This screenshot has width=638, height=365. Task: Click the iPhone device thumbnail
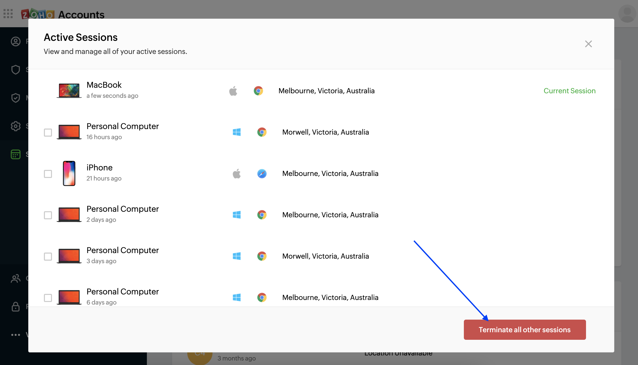[69, 173]
